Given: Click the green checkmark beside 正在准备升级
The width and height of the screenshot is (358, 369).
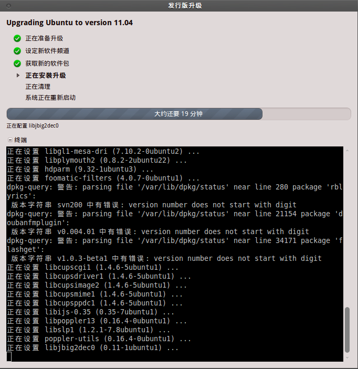Looking at the screenshot, I should click(17, 38).
